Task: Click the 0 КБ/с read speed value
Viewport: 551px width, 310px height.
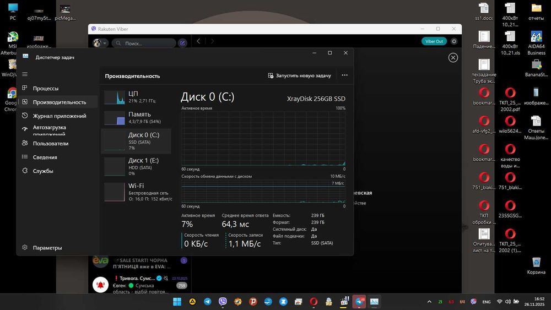Action: click(196, 243)
